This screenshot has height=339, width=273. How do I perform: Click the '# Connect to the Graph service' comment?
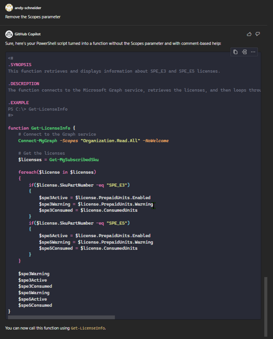(57, 134)
